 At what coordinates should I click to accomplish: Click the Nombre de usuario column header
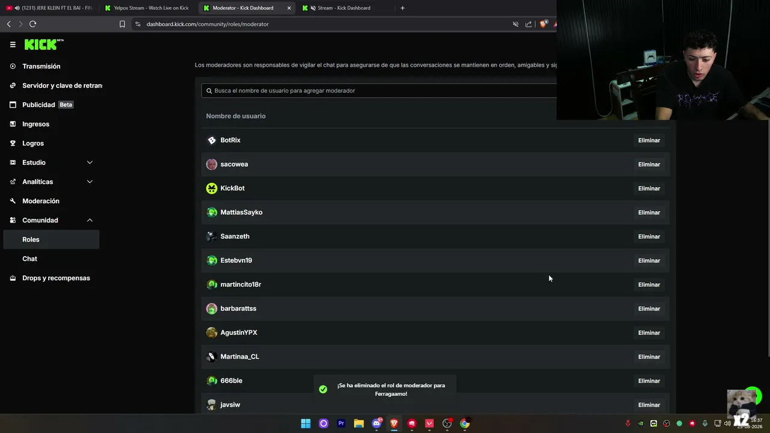pyautogui.click(x=236, y=116)
